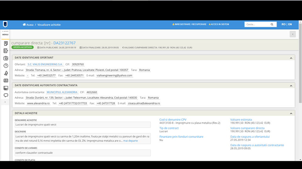Click the shield document sidebar icon
This screenshot has height=169, width=302.
tap(6, 58)
